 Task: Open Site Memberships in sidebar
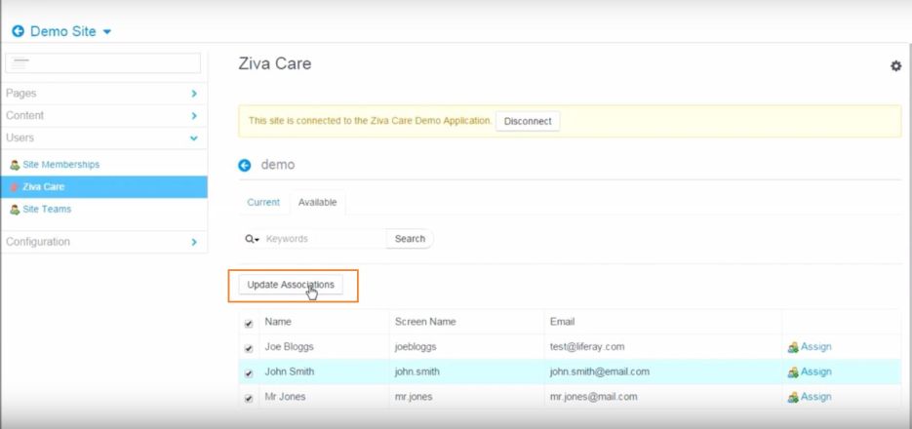pyautogui.click(x=61, y=165)
